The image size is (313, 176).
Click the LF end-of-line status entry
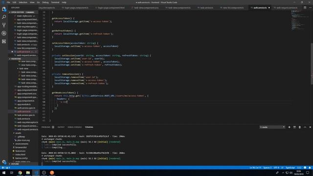point(282,168)
